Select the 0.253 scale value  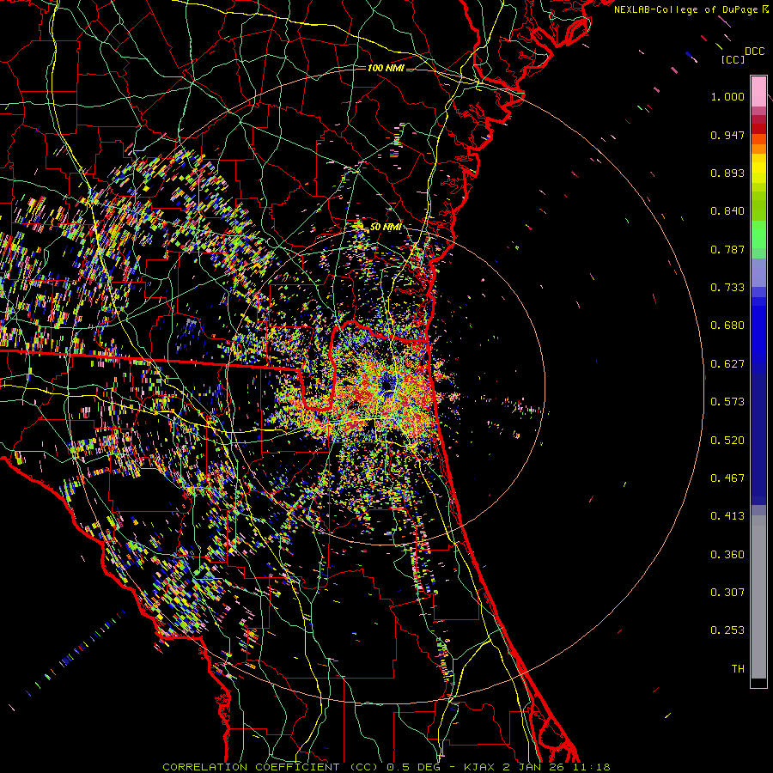click(x=727, y=630)
